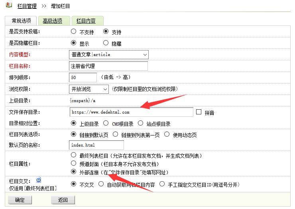Click the book icon beside 栏目管理

click(9, 6)
